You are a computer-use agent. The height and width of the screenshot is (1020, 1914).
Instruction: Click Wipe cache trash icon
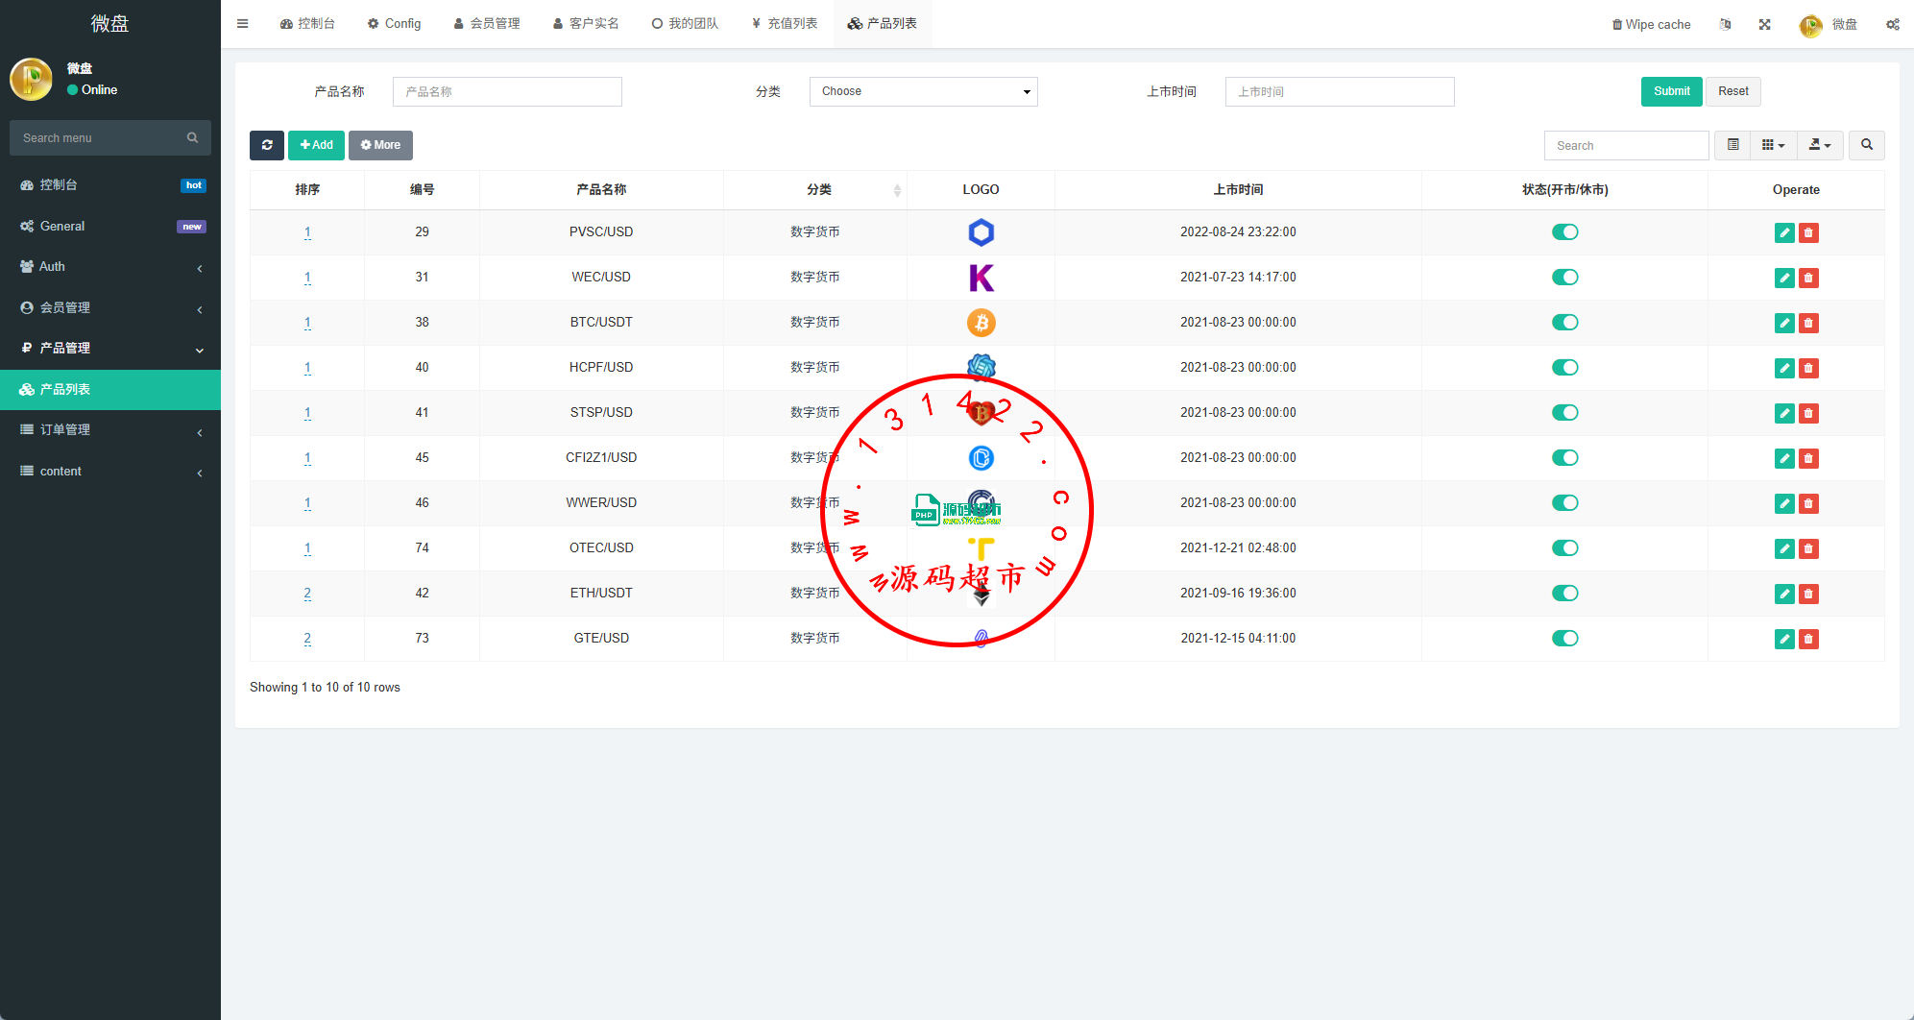pyautogui.click(x=1617, y=25)
